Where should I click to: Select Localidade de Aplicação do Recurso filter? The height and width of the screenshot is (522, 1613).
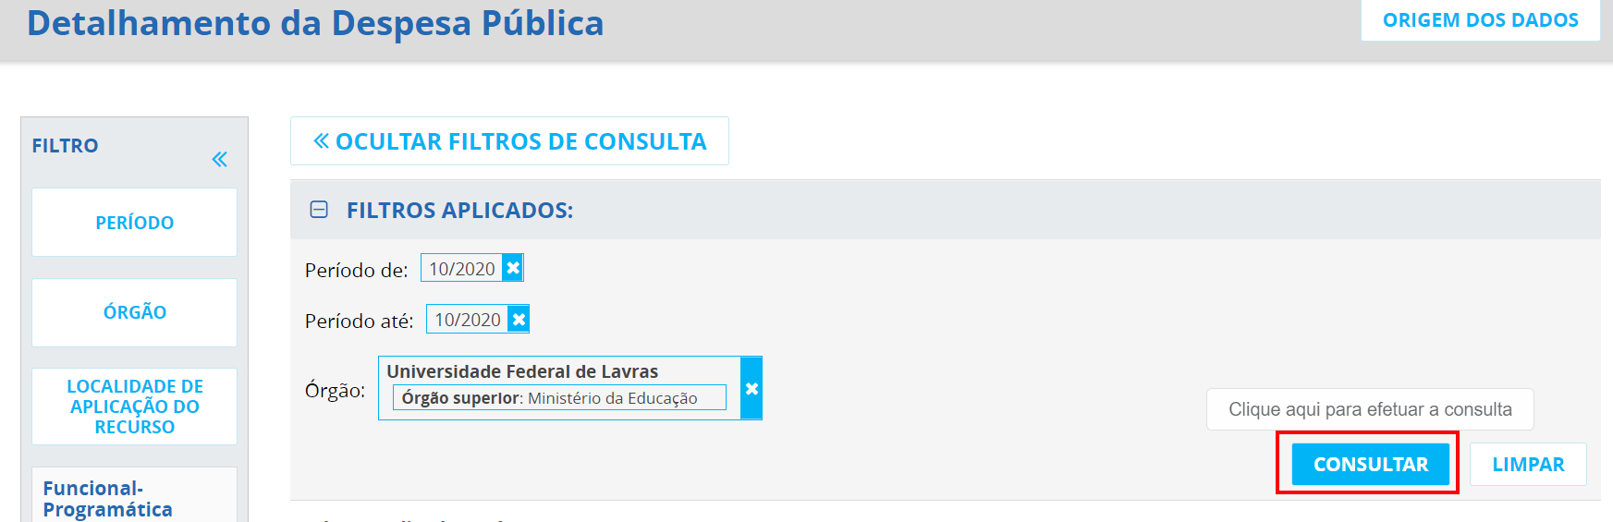point(135,407)
